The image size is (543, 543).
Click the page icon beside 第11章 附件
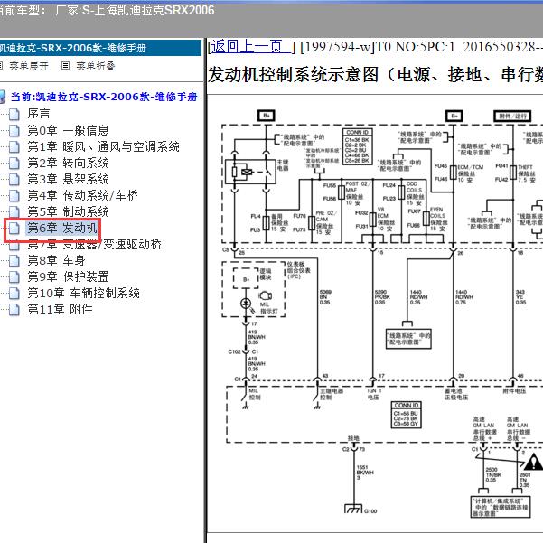[14, 309]
